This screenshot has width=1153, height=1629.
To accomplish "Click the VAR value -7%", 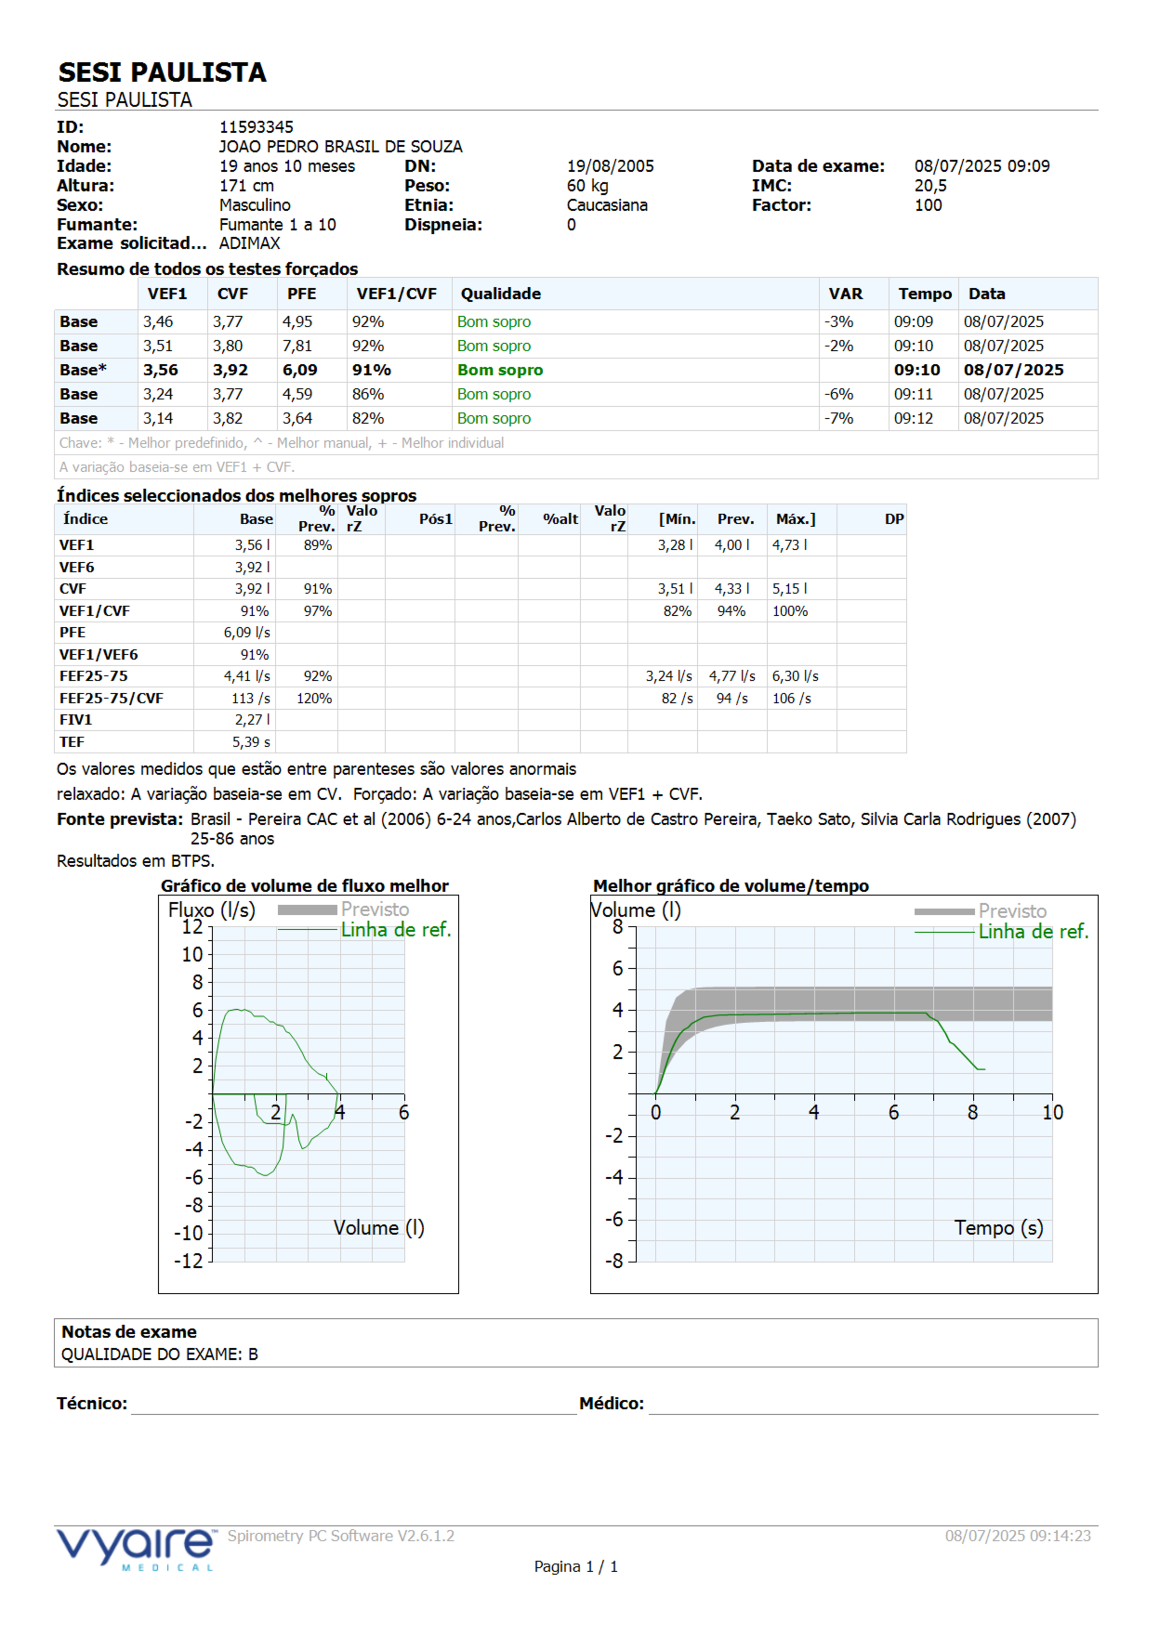I will coord(838,418).
